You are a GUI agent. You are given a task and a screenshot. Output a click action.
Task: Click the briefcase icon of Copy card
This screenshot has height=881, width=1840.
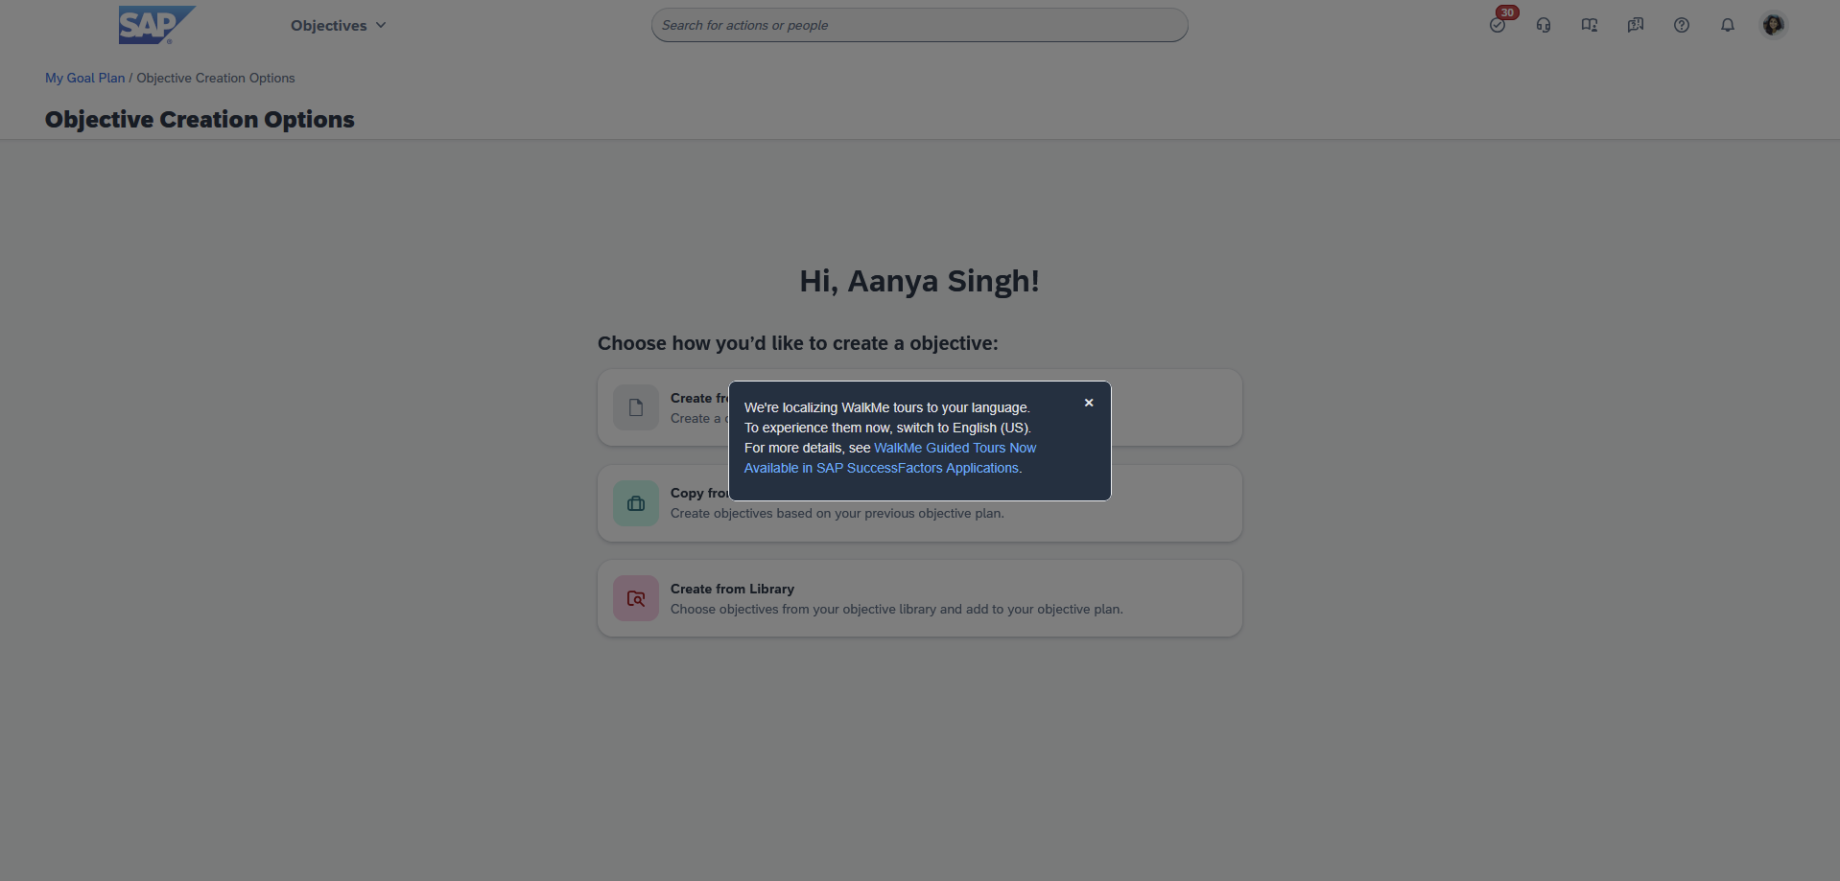pos(636,503)
